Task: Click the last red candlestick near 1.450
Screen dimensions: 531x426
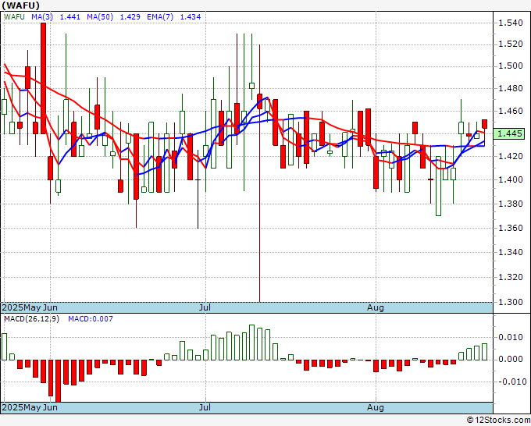Action: click(485, 124)
